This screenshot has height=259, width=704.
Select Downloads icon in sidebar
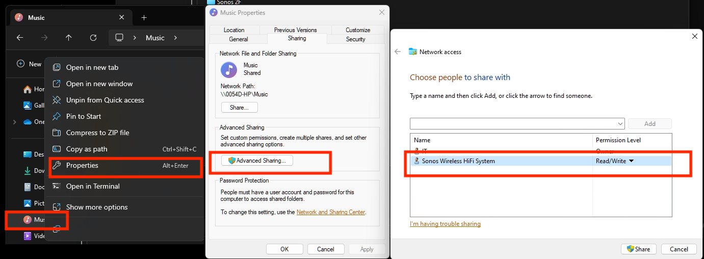[x=27, y=171]
